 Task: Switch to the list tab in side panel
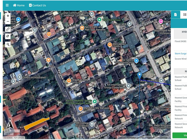[184, 15]
